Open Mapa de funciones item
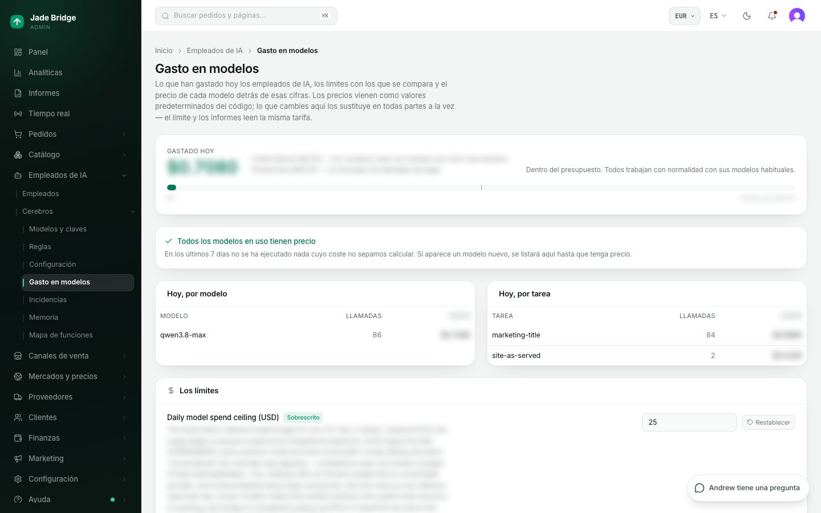Viewport: 821px width, 513px height. tap(78, 335)
